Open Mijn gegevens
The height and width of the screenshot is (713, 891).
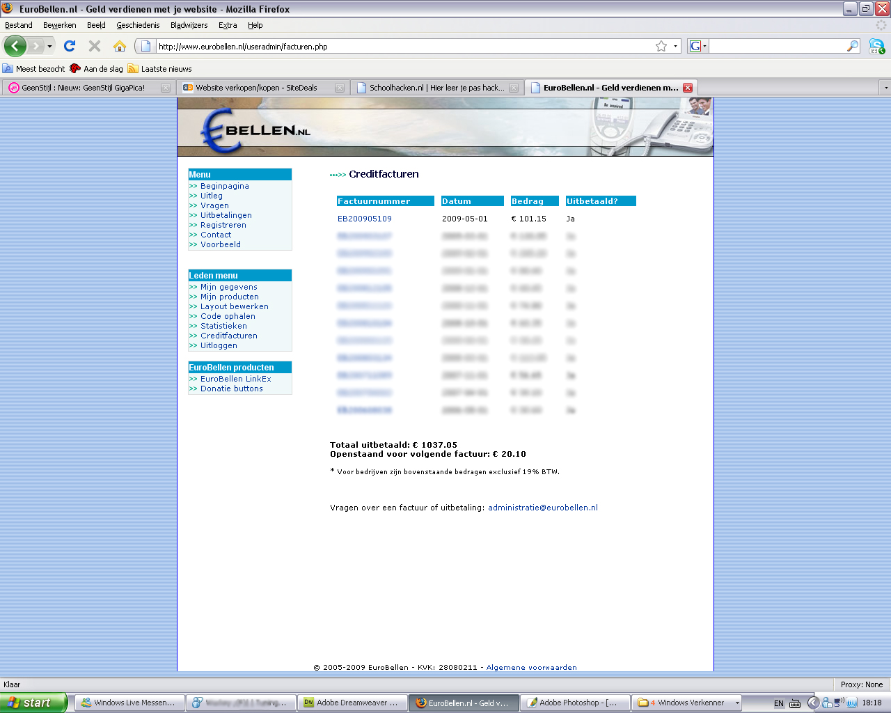pyautogui.click(x=229, y=287)
